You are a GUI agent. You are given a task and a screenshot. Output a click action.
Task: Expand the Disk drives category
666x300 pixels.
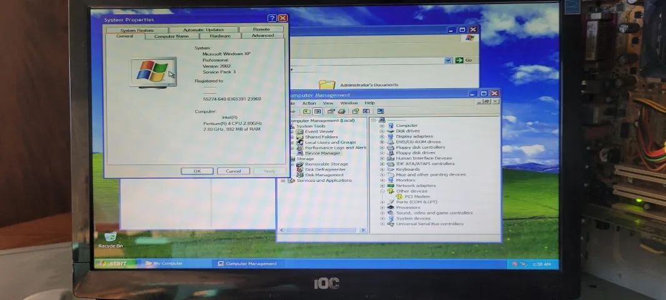[x=382, y=131]
